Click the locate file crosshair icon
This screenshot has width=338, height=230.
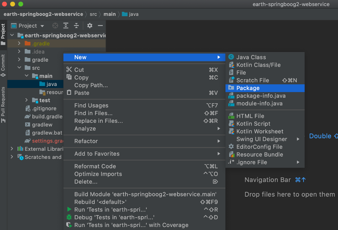coord(55,26)
